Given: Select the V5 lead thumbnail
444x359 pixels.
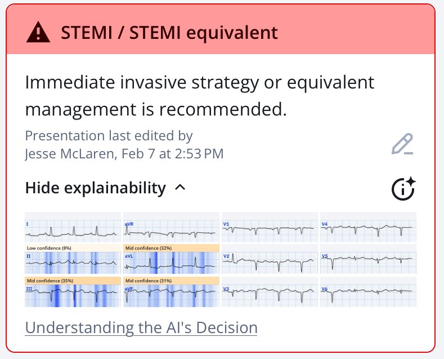Looking at the screenshot, I should [369, 259].
